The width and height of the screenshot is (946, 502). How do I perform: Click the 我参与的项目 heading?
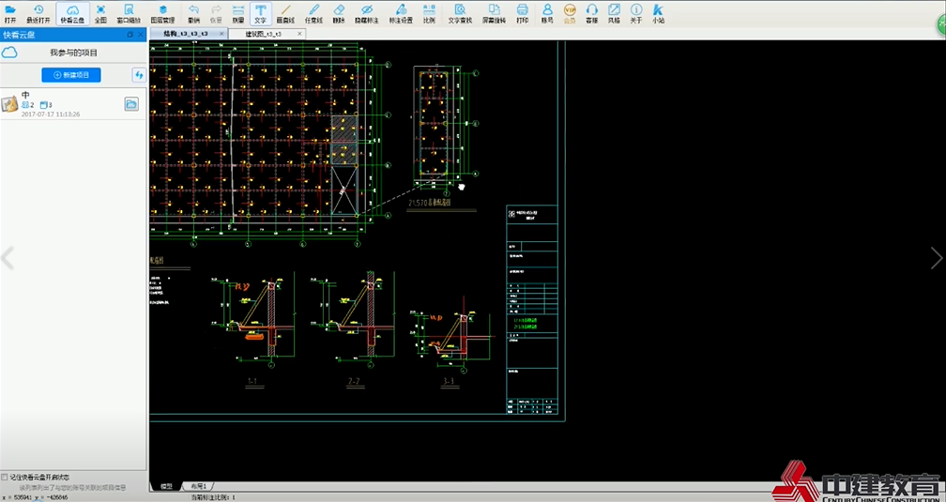point(73,53)
